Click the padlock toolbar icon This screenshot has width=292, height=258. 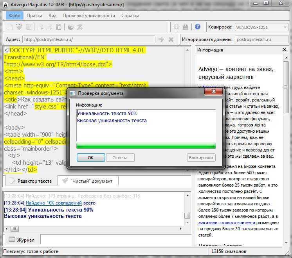186,27
